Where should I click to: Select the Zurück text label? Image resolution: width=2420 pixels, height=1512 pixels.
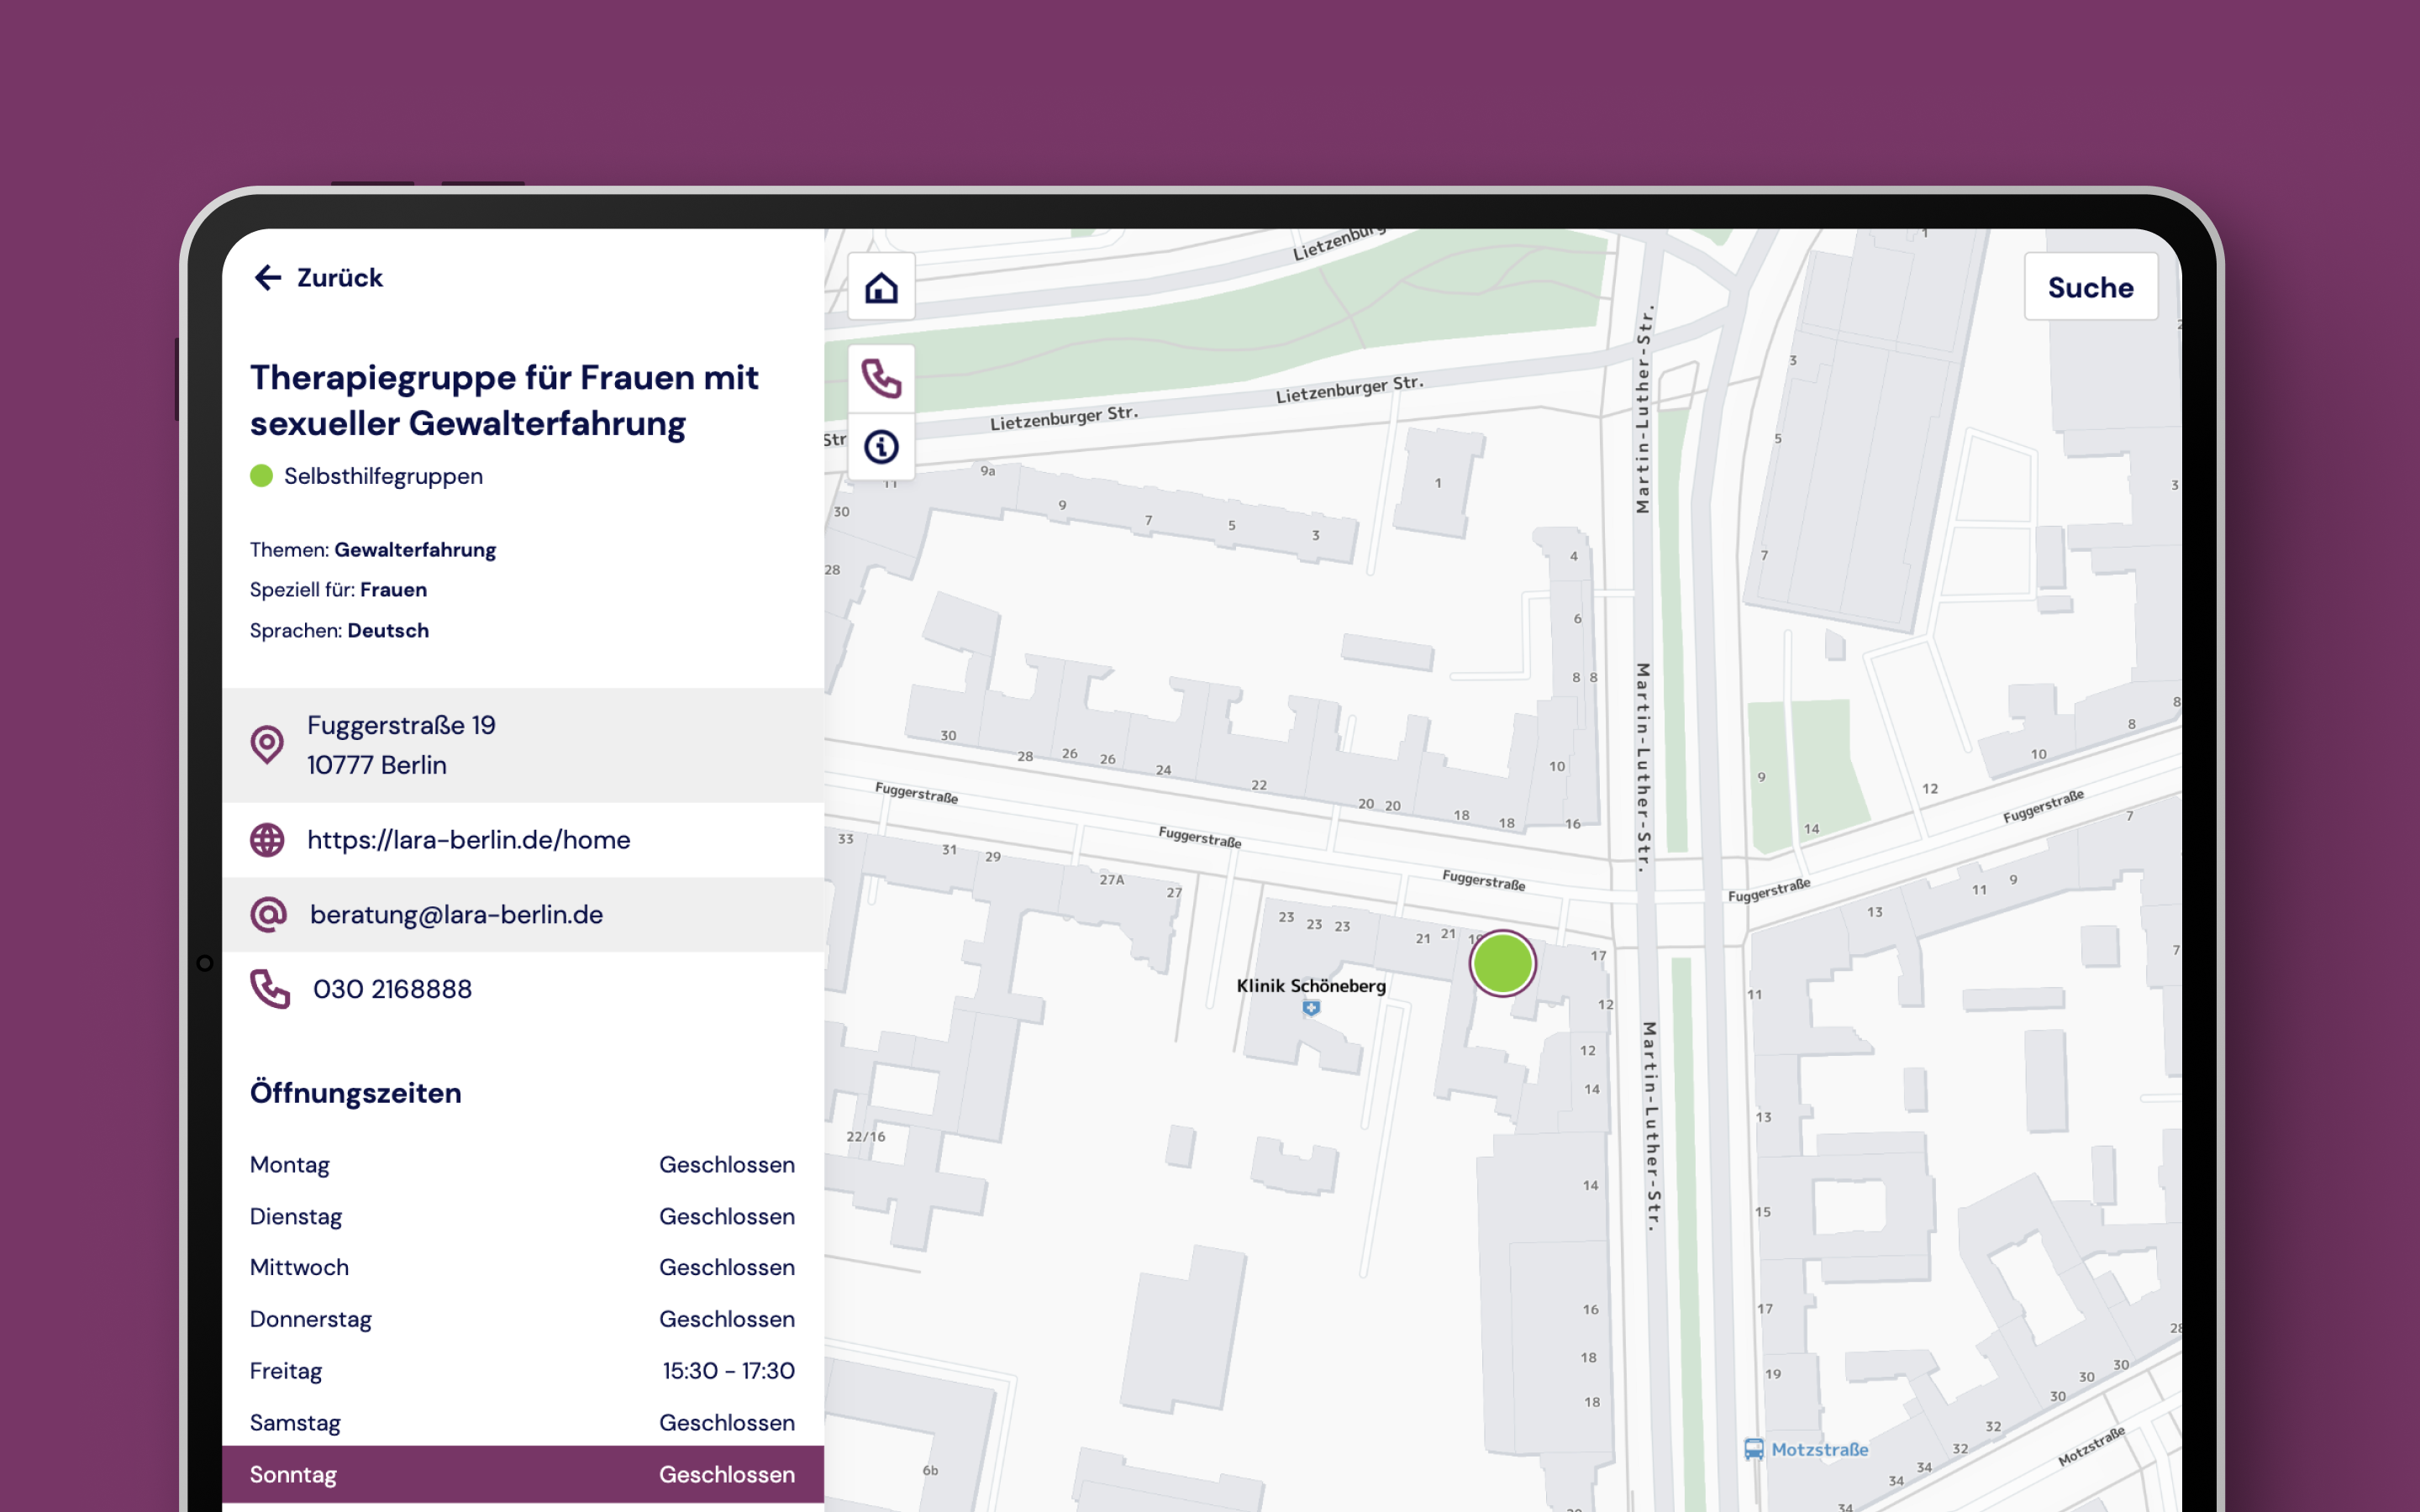pos(340,277)
